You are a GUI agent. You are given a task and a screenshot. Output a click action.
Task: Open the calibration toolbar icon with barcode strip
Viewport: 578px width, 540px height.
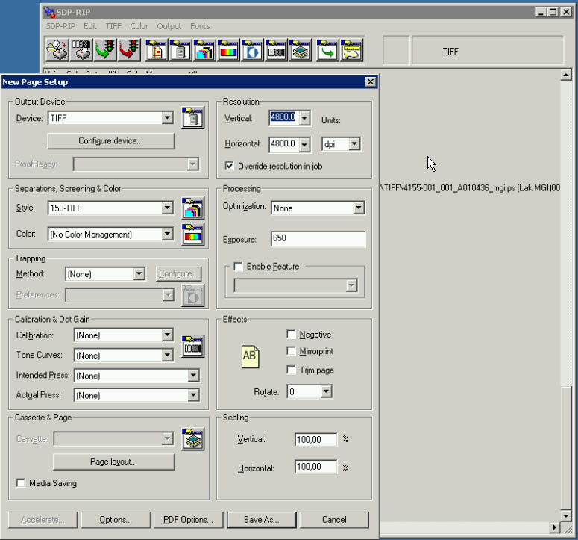(276, 50)
